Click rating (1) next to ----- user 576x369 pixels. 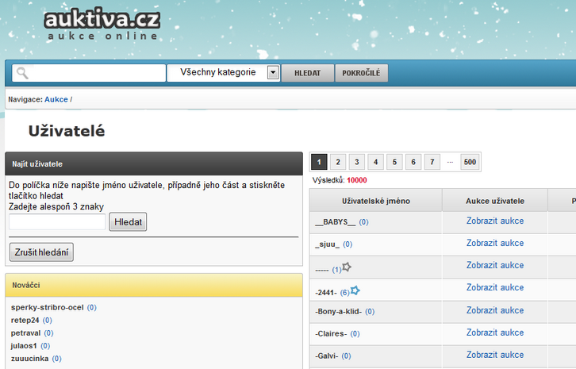(337, 270)
